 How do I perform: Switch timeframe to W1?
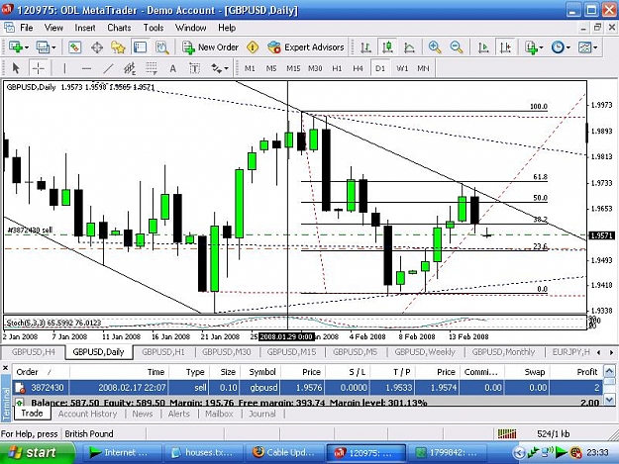[x=402, y=68]
